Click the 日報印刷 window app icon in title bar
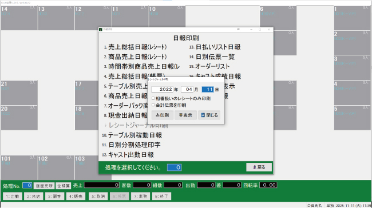Viewport: 372px width, 208px height. click(x=101, y=29)
